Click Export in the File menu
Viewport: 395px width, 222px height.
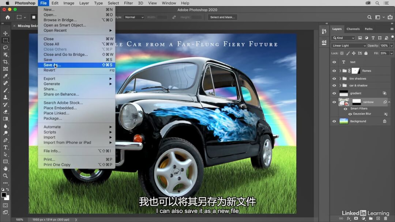pyautogui.click(x=76, y=79)
